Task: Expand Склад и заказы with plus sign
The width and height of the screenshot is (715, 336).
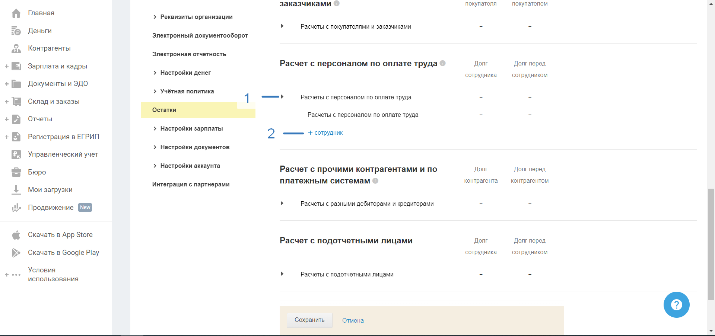Action: (x=6, y=102)
